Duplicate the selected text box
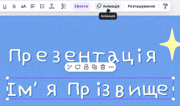The image size is (180, 106). (95, 67)
